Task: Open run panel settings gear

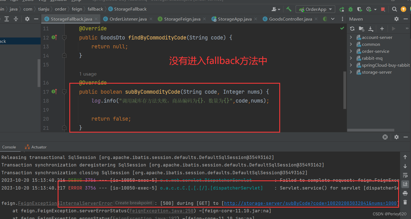Action: pyautogui.click(x=397, y=137)
